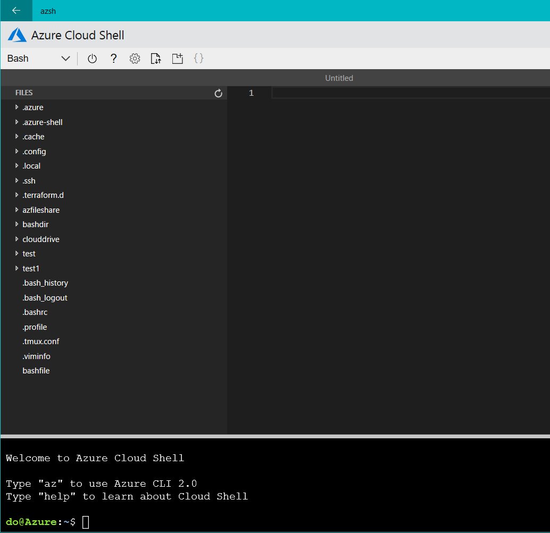Open the bashfile entry in FILES
The image size is (550, 533).
[36, 370]
